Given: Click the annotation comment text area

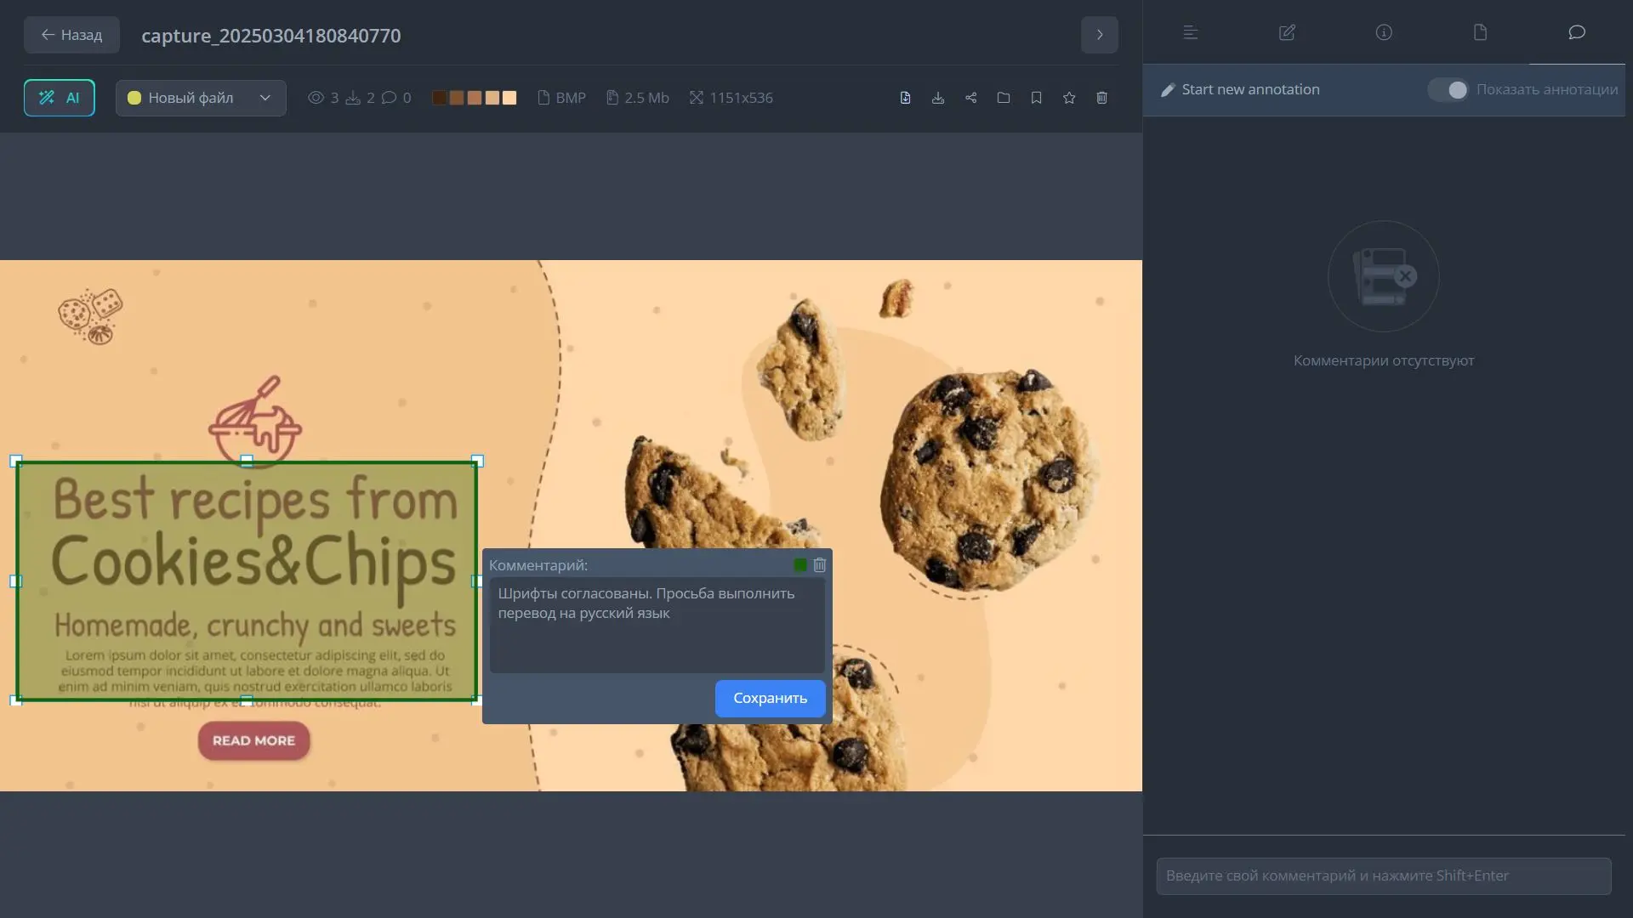Looking at the screenshot, I should [x=657, y=626].
